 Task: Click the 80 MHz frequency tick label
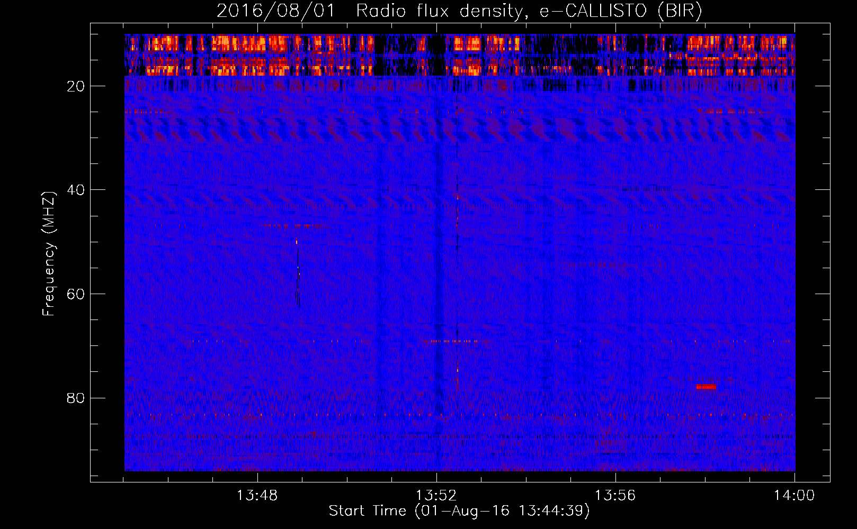(x=76, y=398)
